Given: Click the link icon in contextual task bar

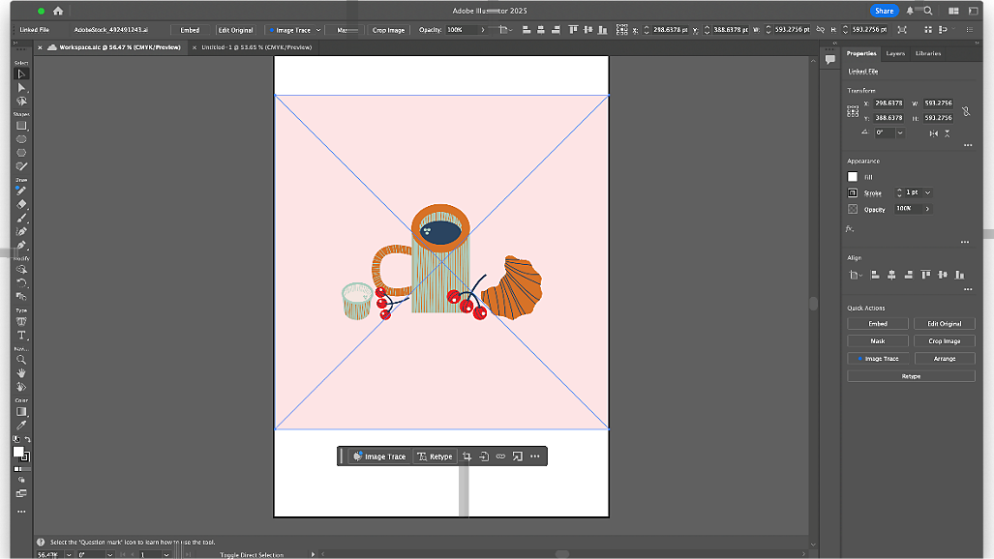Looking at the screenshot, I should click(x=500, y=456).
